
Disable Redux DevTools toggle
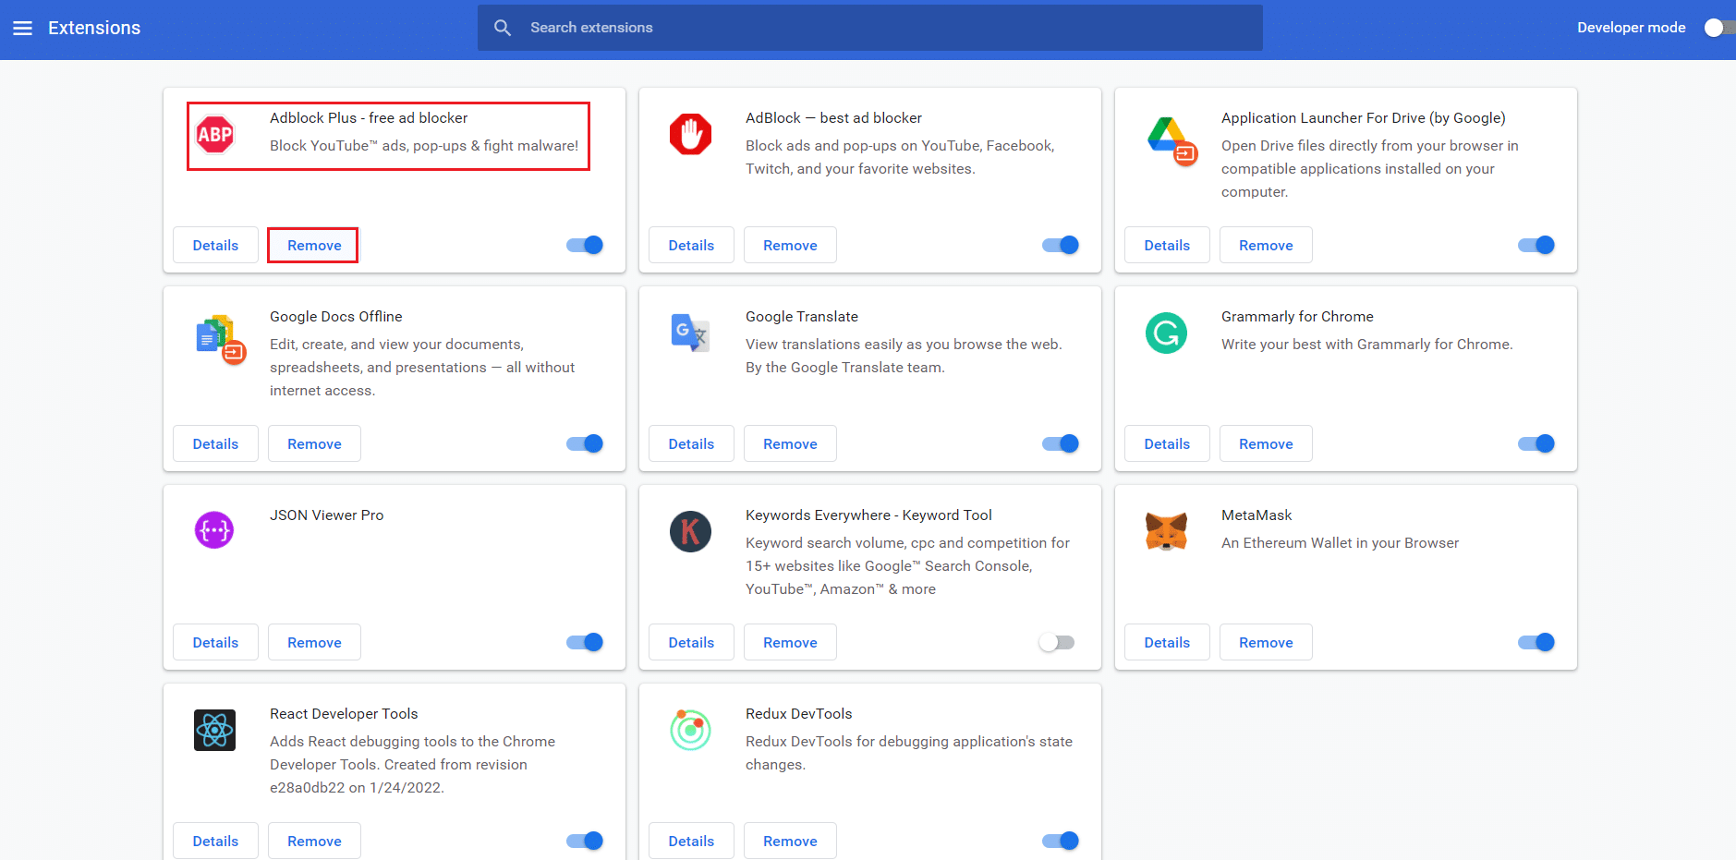(x=1061, y=841)
